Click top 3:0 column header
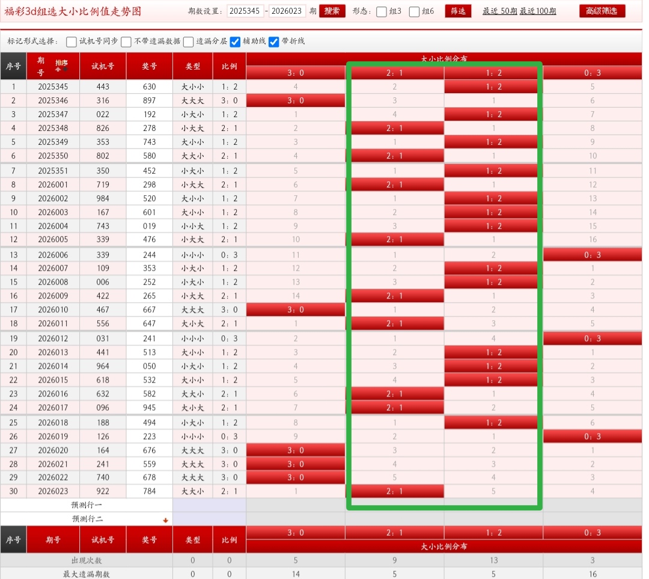This screenshot has height=579, width=649. click(296, 73)
